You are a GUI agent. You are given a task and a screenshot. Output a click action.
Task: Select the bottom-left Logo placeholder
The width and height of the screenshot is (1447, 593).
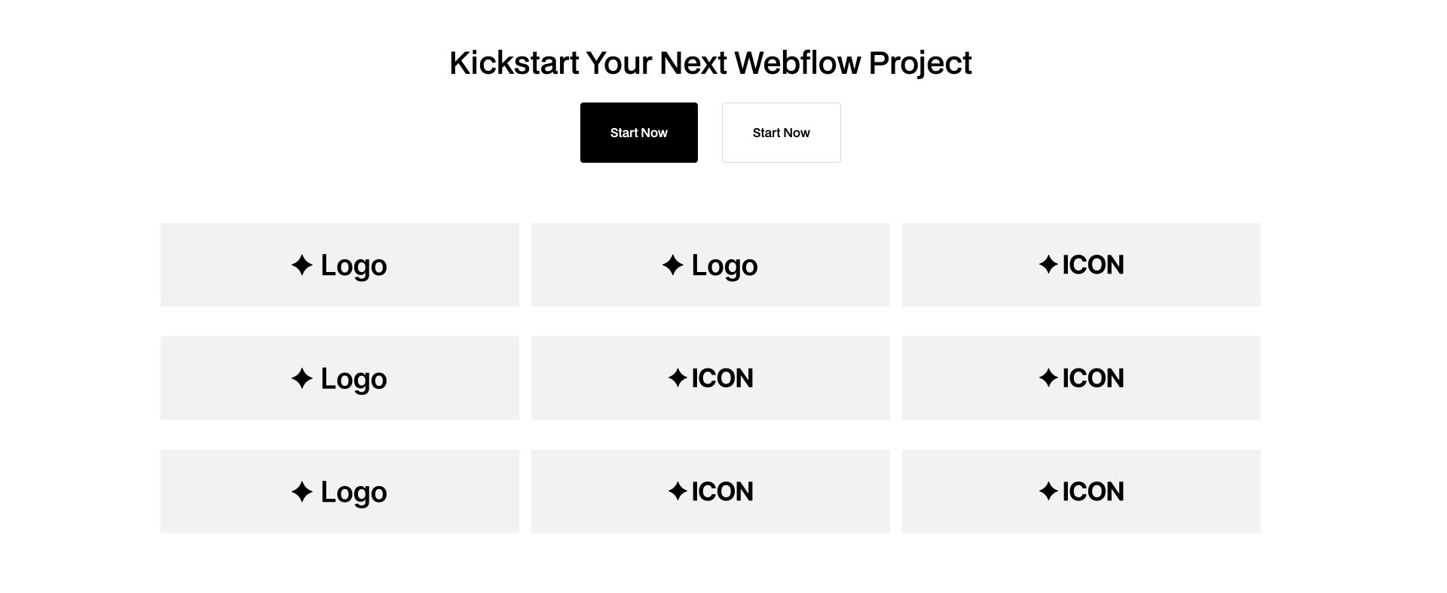click(339, 491)
